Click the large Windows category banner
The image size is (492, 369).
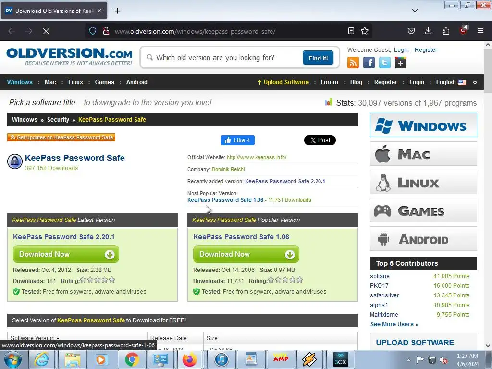[x=423, y=125]
